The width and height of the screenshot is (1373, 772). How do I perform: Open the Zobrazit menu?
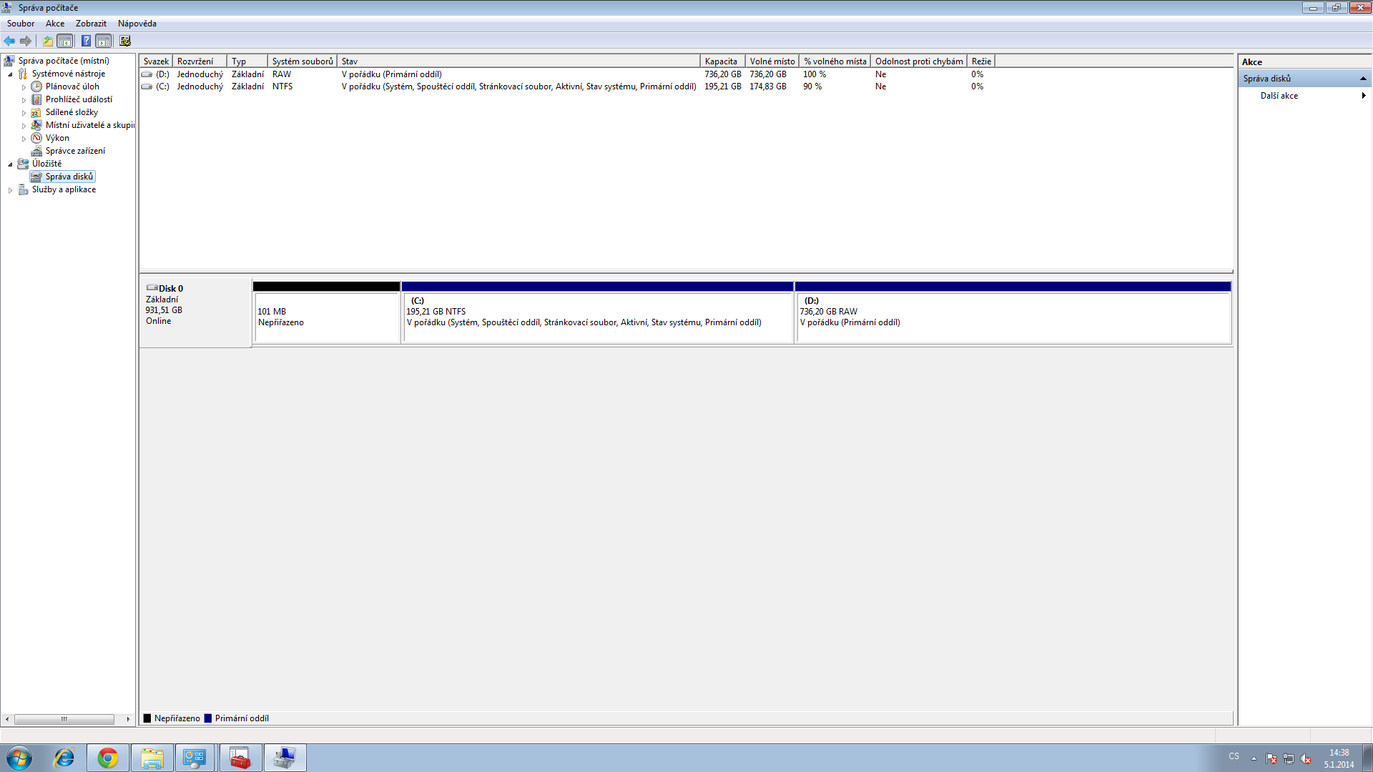click(91, 24)
